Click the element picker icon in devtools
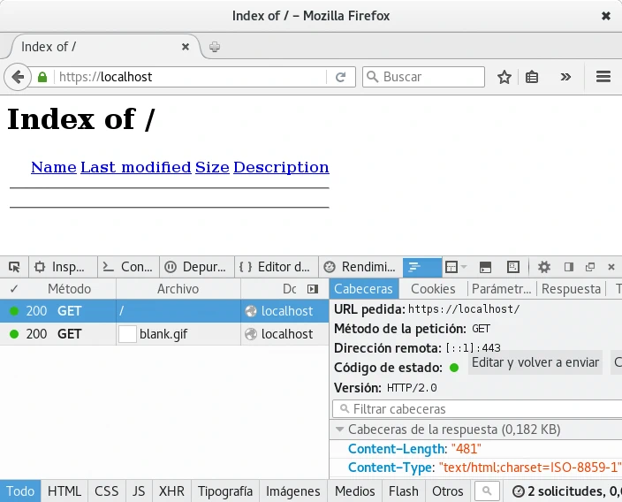Viewport: 622px width, 502px height. pyautogui.click(x=14, y=267)
